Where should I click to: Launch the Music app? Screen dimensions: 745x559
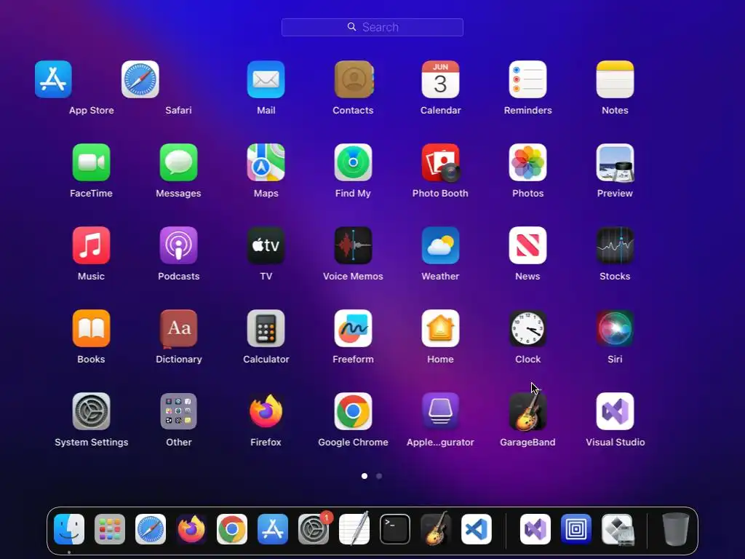91,245
